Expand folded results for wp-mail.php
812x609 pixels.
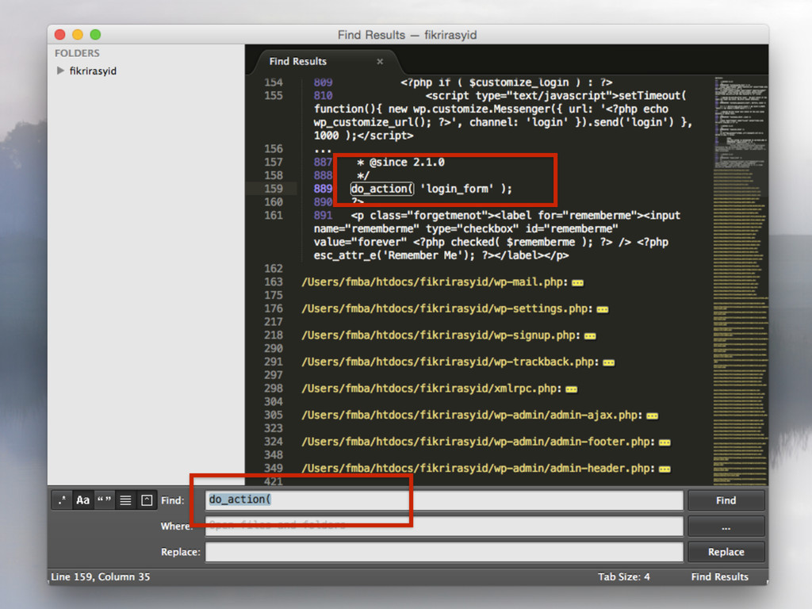click(x=577, y=283)
